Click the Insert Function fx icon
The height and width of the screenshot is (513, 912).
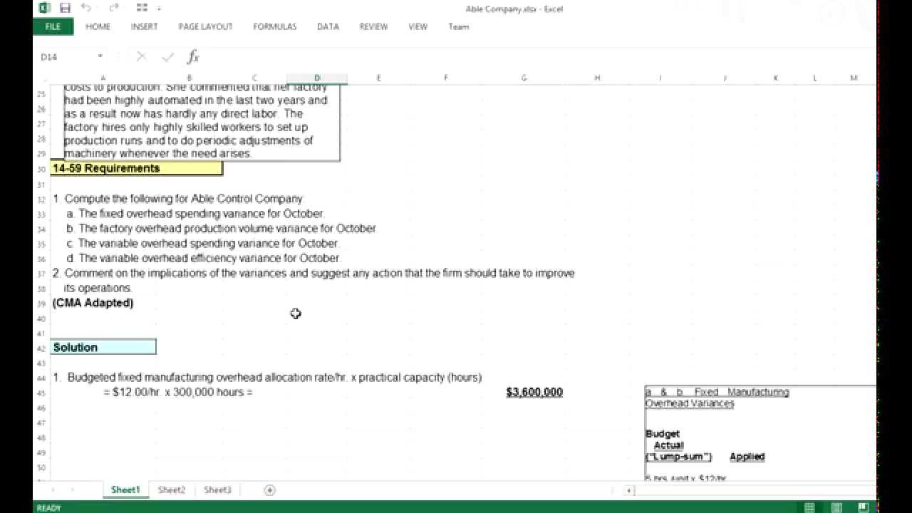click(193, 57)
